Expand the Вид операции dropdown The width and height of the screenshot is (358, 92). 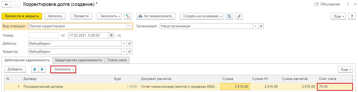[129, 26]
